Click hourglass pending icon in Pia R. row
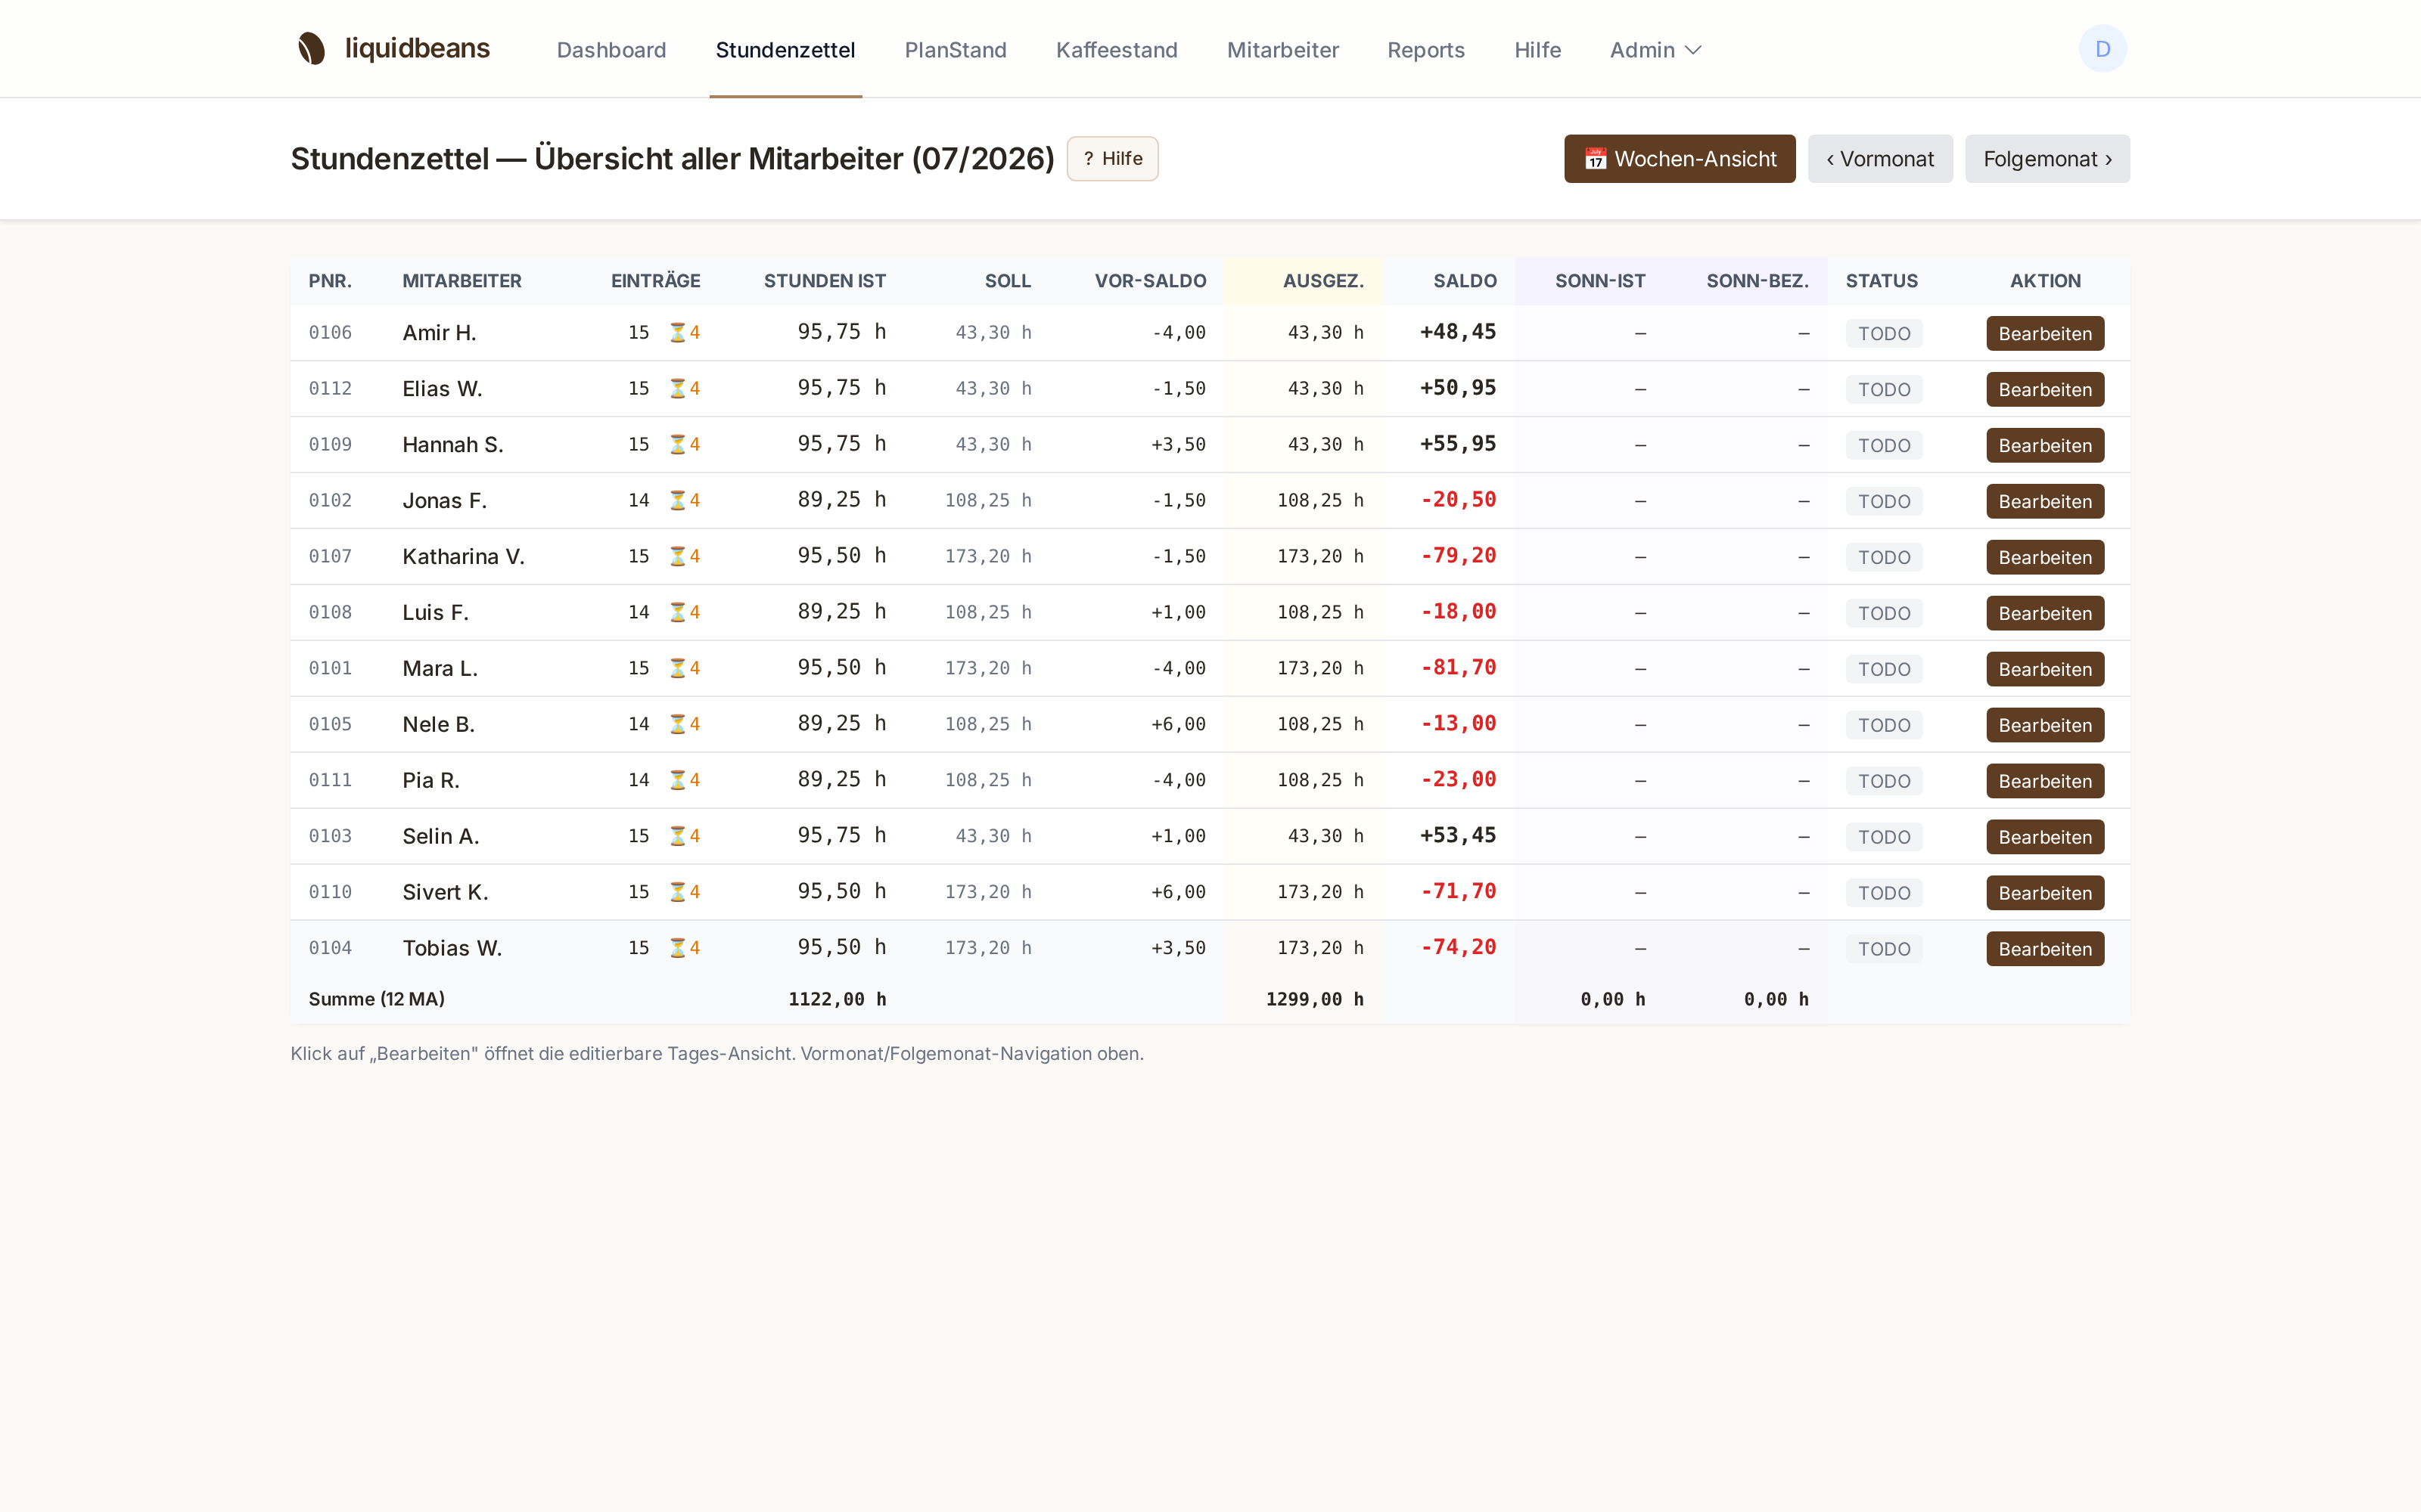Viewport: 2421px width, 1512px height. (x=677, y=780)
